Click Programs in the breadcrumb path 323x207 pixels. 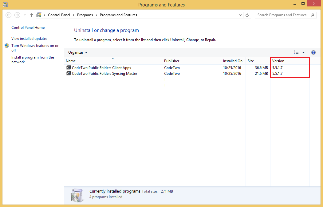(x=85, y=15)
